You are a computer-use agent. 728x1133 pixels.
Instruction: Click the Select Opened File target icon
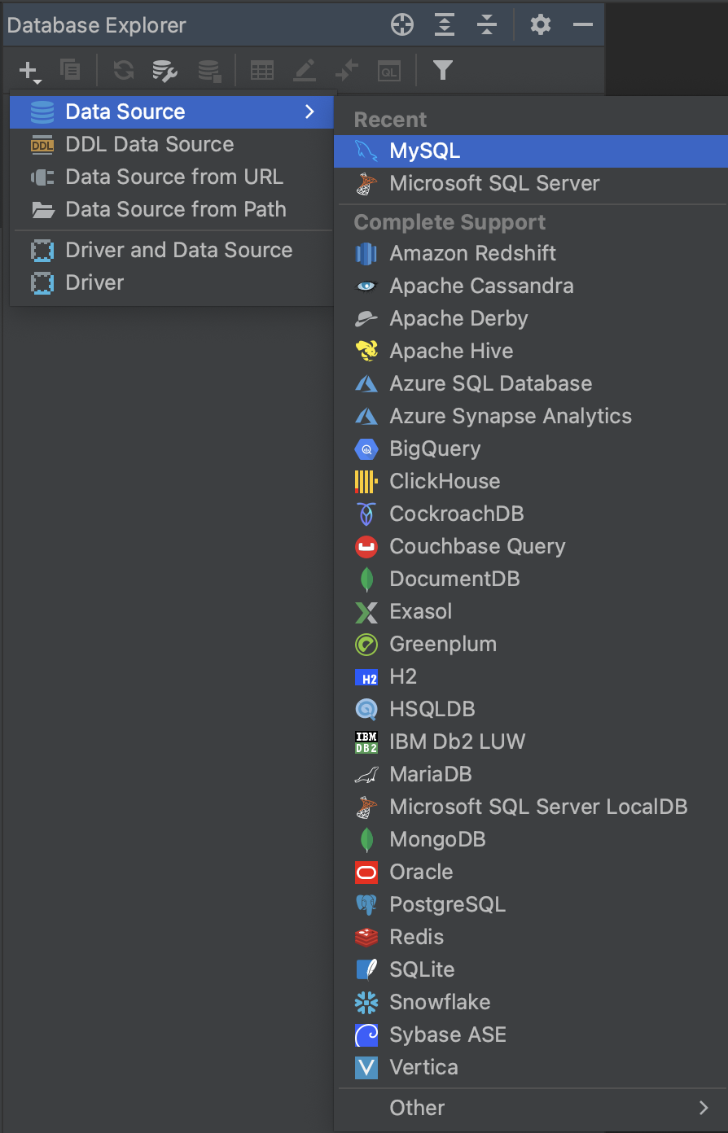(x=402, y=25)
